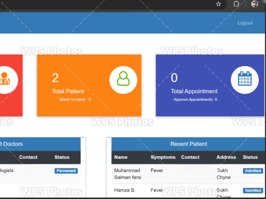Image resolution: width=266 pixels, height=199 pixels.
Task: Click Fever symptom for Hamza B.
Action: (157, 190)
